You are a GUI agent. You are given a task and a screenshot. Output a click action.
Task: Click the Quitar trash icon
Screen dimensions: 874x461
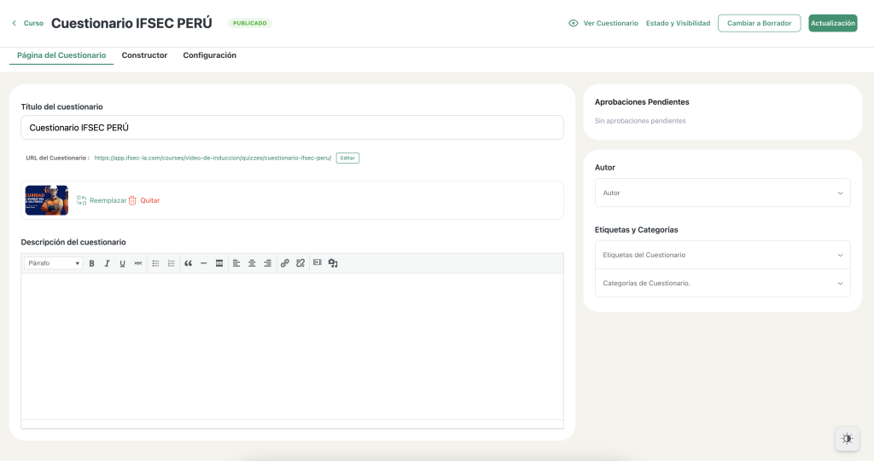coord(132,200)
